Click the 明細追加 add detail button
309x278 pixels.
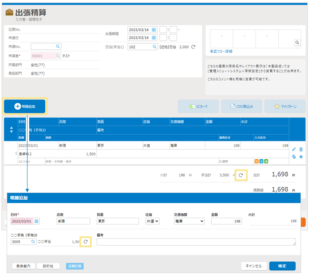30,107
